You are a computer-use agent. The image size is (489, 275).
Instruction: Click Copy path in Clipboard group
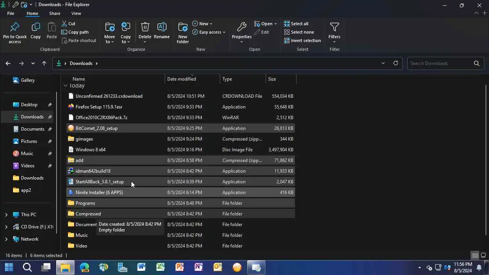pos(75,32)
